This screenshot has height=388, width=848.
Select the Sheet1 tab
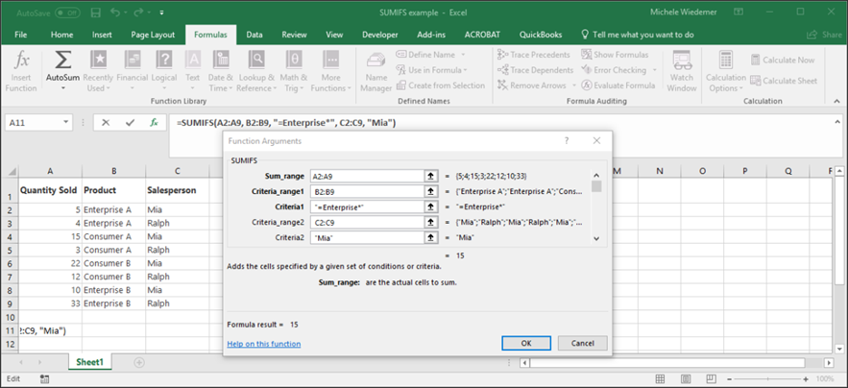click(89, 362)
